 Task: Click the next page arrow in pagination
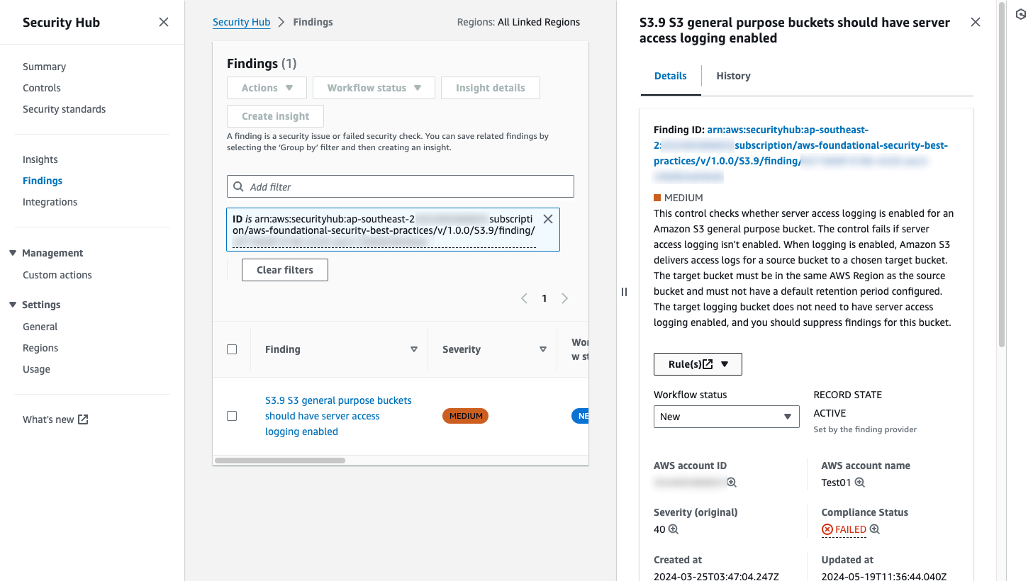[x=564, y=298]
